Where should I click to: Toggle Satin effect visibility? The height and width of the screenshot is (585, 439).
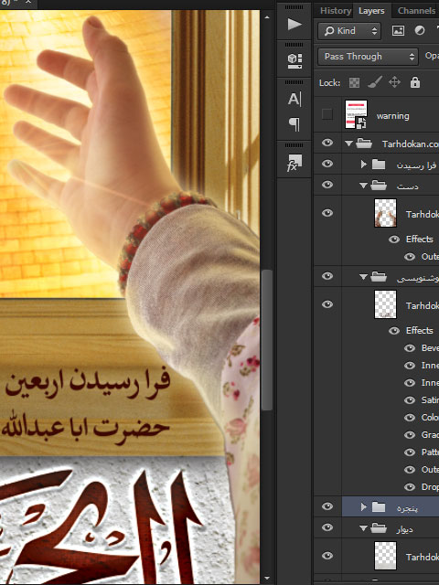410,400
